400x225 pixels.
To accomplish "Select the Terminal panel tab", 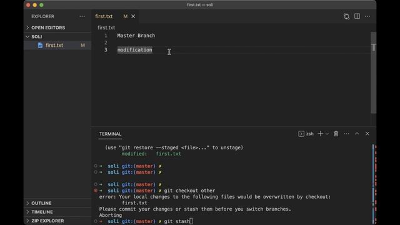I will pyautogui.click(x=110, y=134).
